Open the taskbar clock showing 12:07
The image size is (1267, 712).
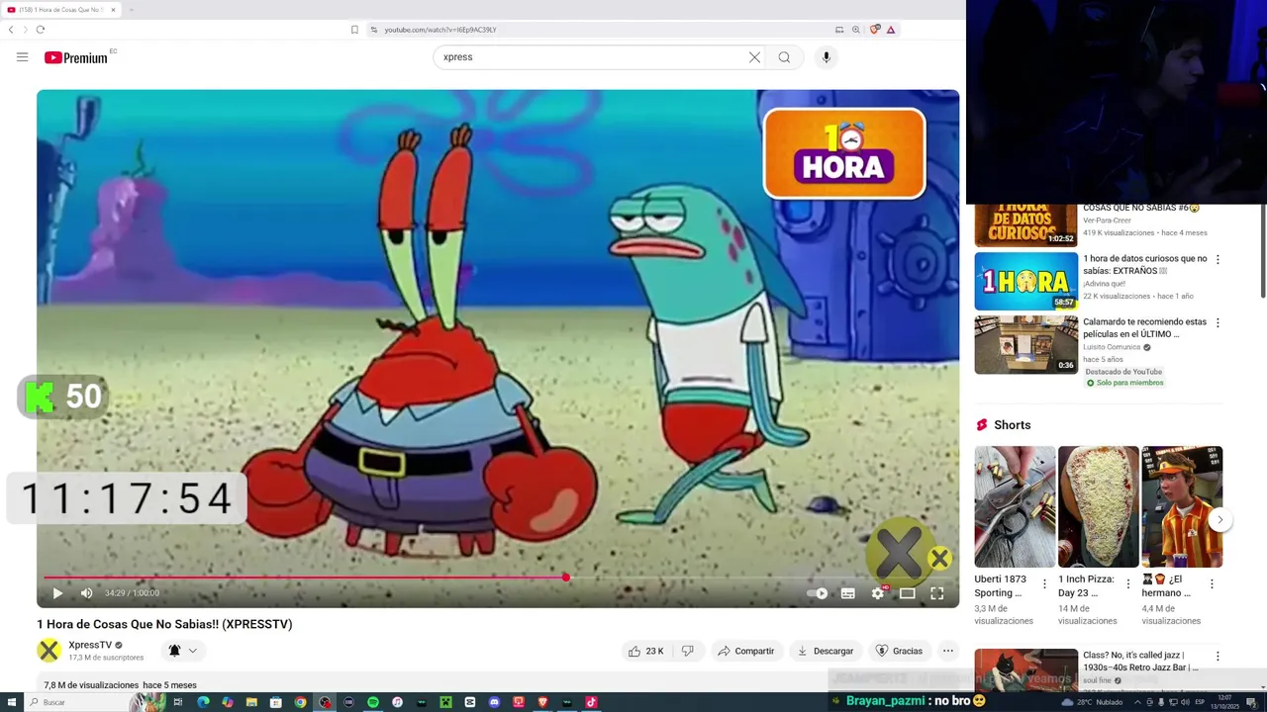pyautogui.click(x=1225, y=702)
